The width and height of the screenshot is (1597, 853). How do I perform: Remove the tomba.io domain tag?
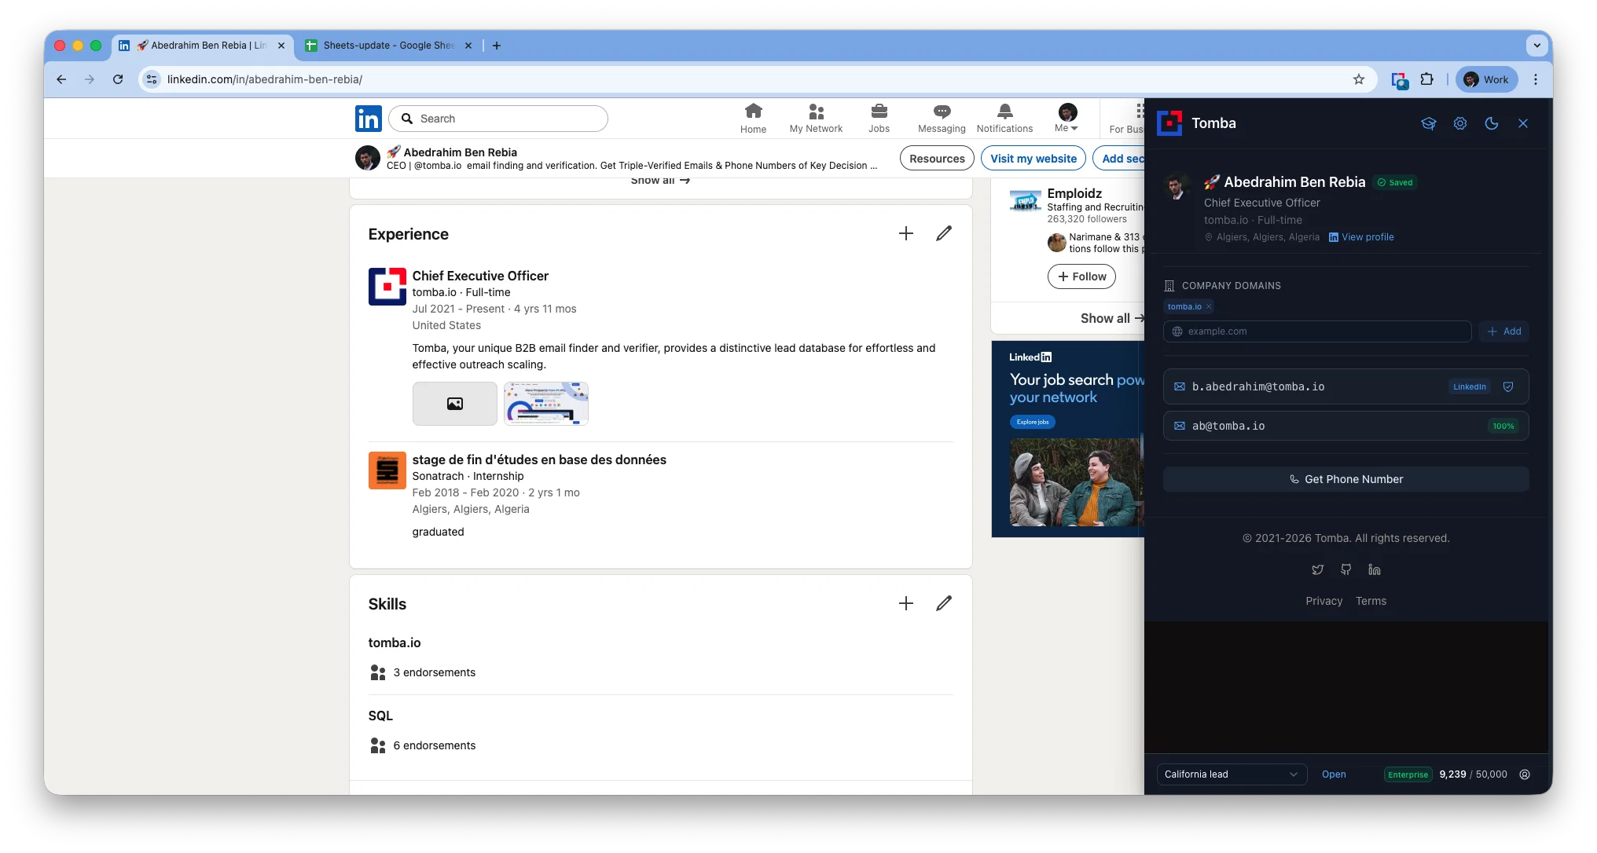[x=1209, y=306]
